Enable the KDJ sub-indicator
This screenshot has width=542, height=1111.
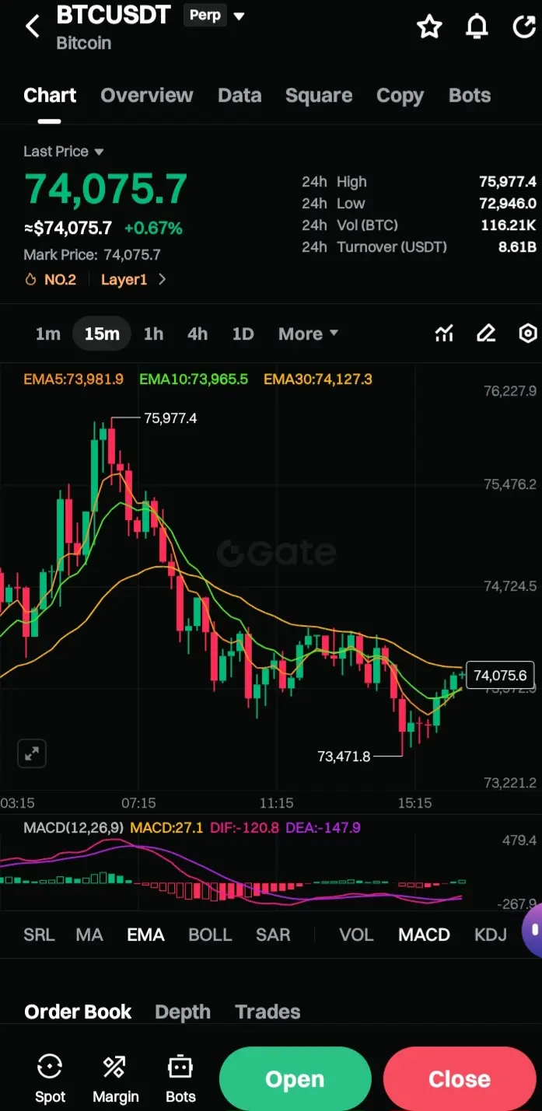pyautogui.click(x=491, y=935)
